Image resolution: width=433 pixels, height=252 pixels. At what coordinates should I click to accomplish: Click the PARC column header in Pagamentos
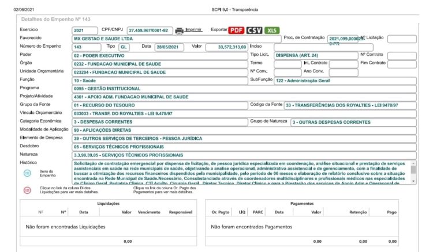point(258,212)
